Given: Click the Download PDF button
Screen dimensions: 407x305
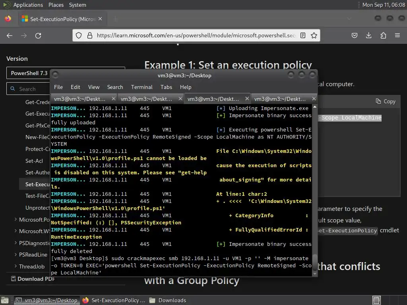Looking at the screenshot, I should [33, 279].
